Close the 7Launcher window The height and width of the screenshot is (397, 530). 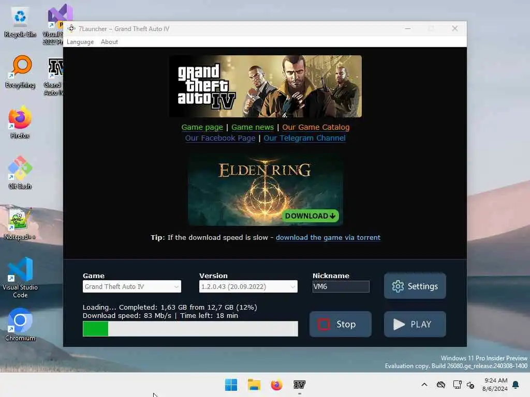[x=454, y=29]
